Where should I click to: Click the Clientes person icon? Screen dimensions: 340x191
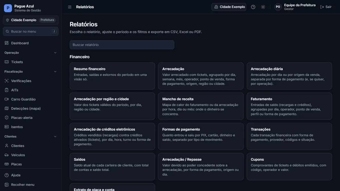(7, 146)
